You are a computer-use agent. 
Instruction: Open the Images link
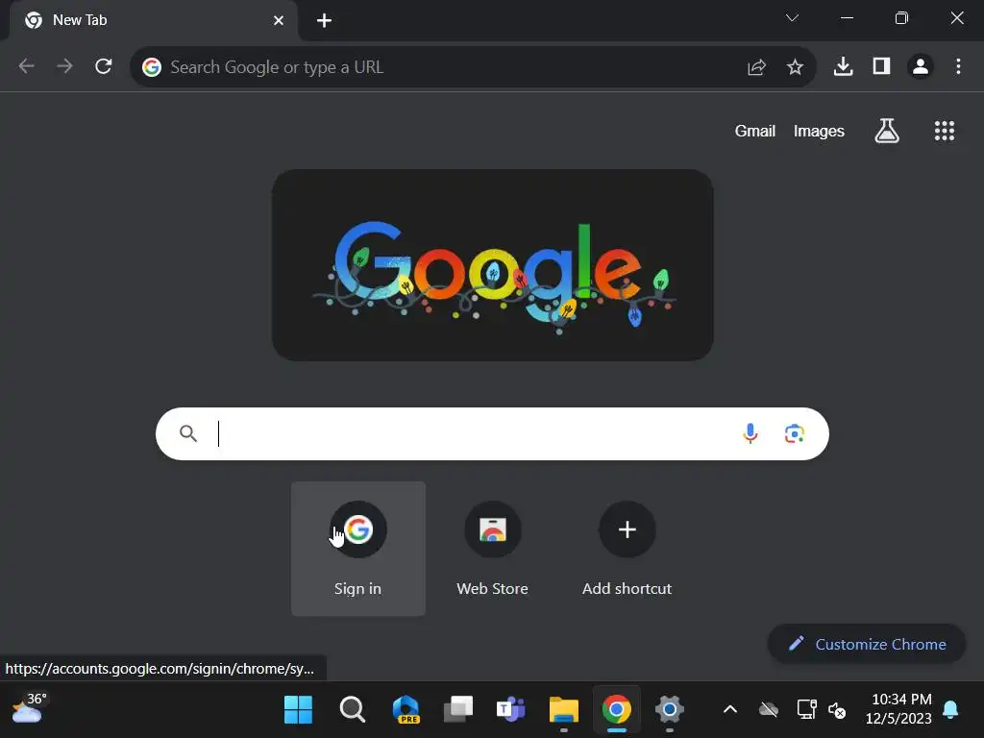click(x=819, y=131)
